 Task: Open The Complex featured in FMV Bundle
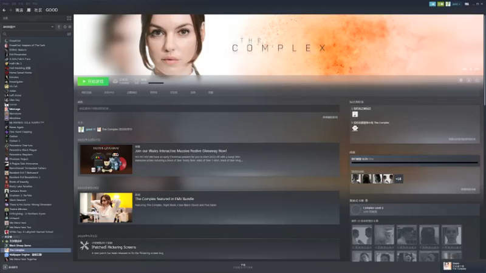tap(164, 199)
